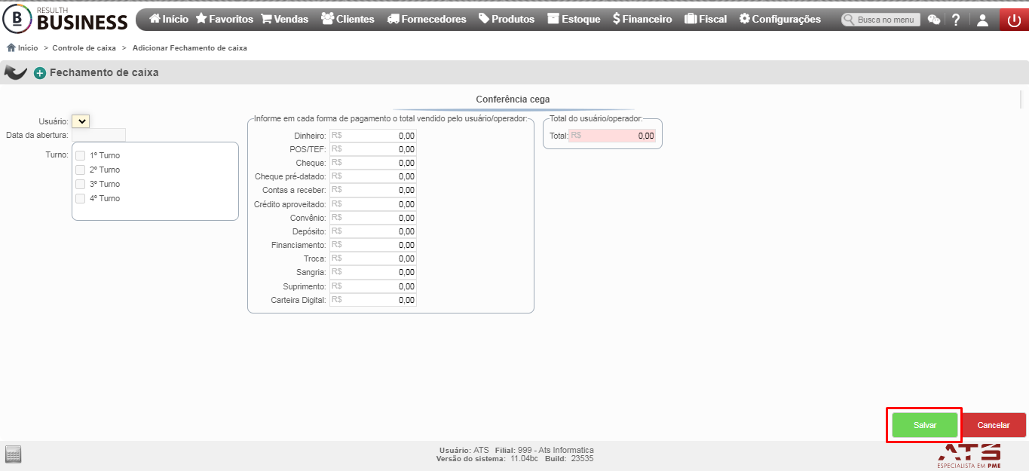
Task: Go to Controle de caixa breadcrumb
Action: pos(84,47)
